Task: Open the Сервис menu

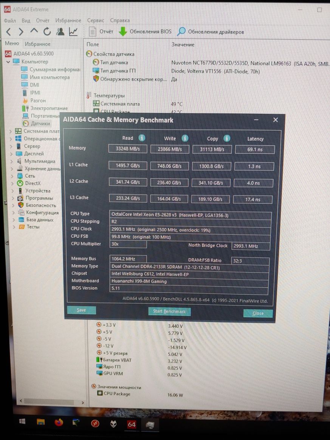Action: pyautogui.click(x=95, y=20)
